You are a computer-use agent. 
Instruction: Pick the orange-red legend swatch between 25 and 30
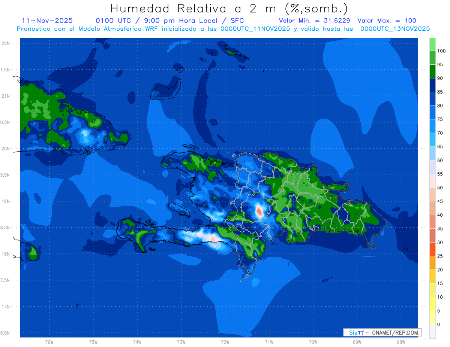click(432, 249)
